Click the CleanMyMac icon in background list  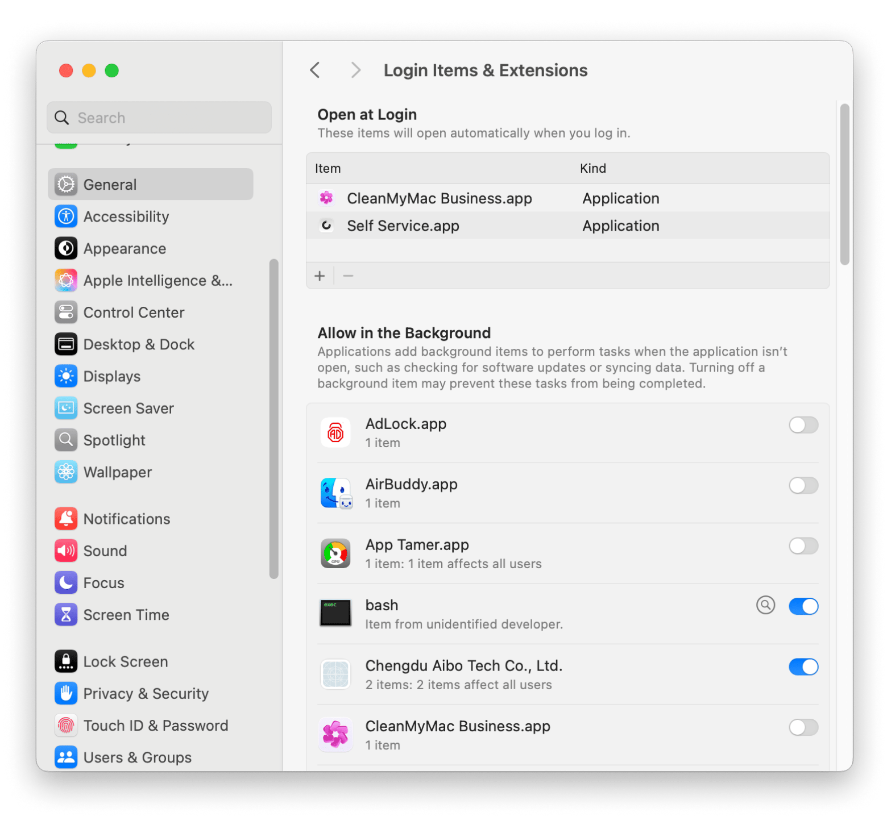click(x=335, y=735)
